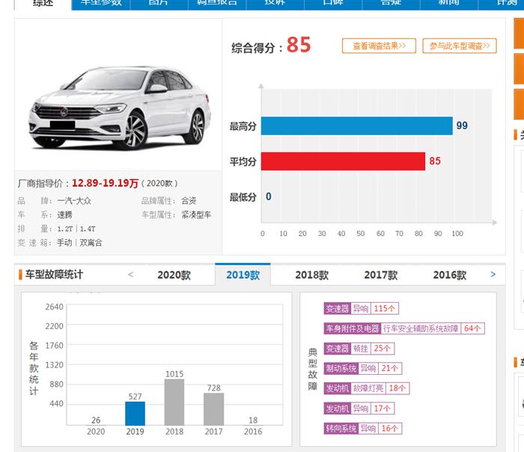Click the 各年款统计 vertical axis label
524x452 pixels.
click(34, 368)
